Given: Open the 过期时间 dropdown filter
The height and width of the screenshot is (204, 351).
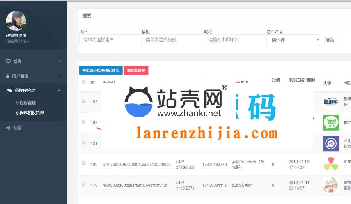Looking at the screenshot, I should [293, 40].
